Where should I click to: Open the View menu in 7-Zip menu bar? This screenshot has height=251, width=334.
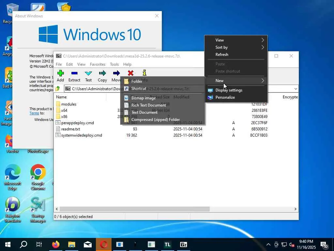[x=81, y=64]
